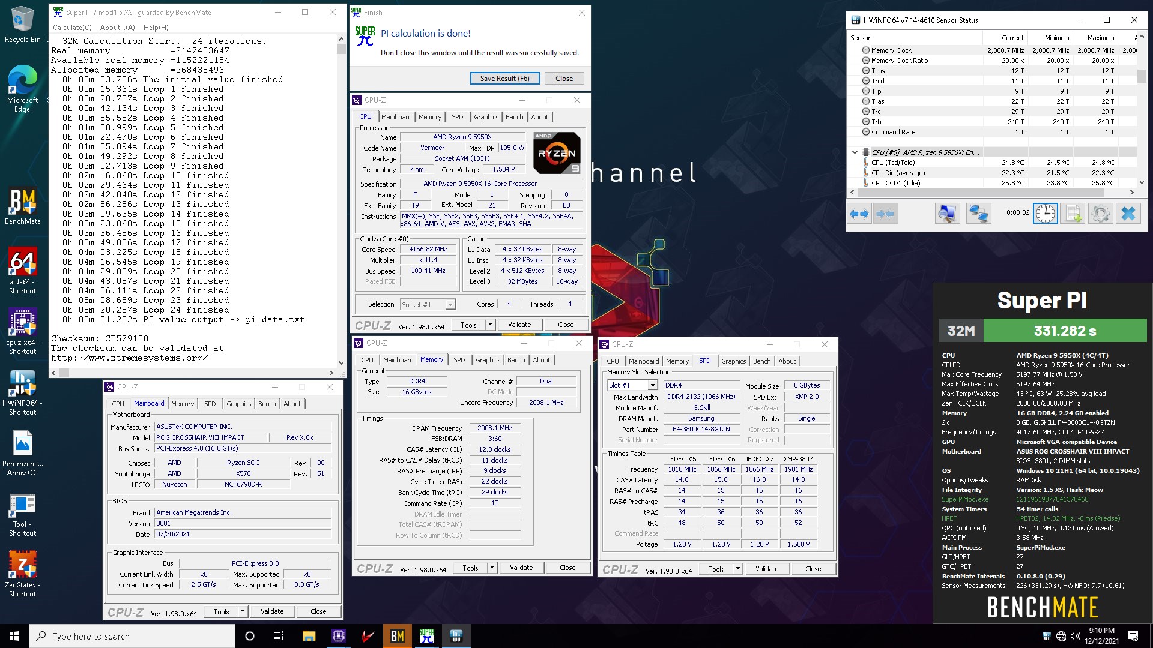1153x648 pixels.
Task: Open Socket #1 selection dropdown in CPU-Z
Action: pyautogui.click(x=450, y=305)
